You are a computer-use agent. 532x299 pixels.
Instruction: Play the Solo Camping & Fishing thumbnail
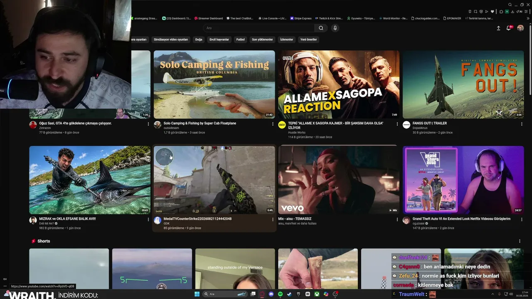tap(214, 84)
